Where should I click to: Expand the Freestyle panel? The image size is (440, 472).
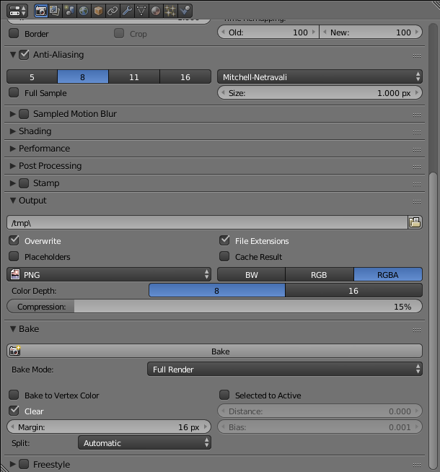click(13, 464)
